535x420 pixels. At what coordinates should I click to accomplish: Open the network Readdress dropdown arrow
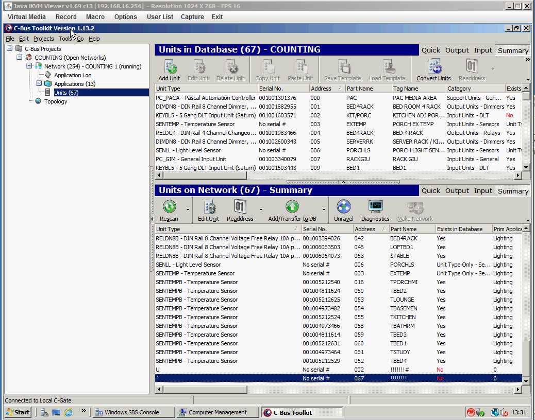pos(261,209)
